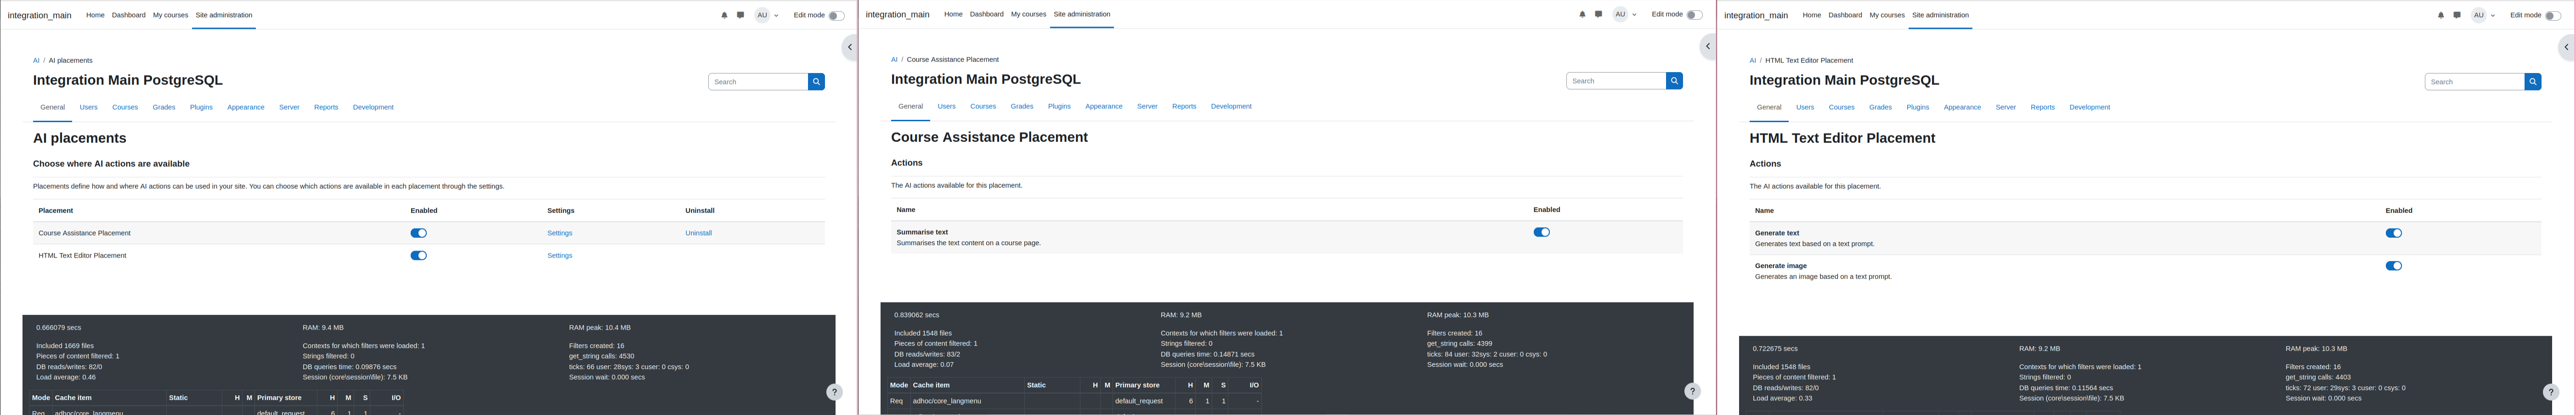This screenshot has width=2576, height=415.
Task: Open notifications bell on HTML Text Editor Placement page
Action: pyautogui.click(x=2441, y=15)
